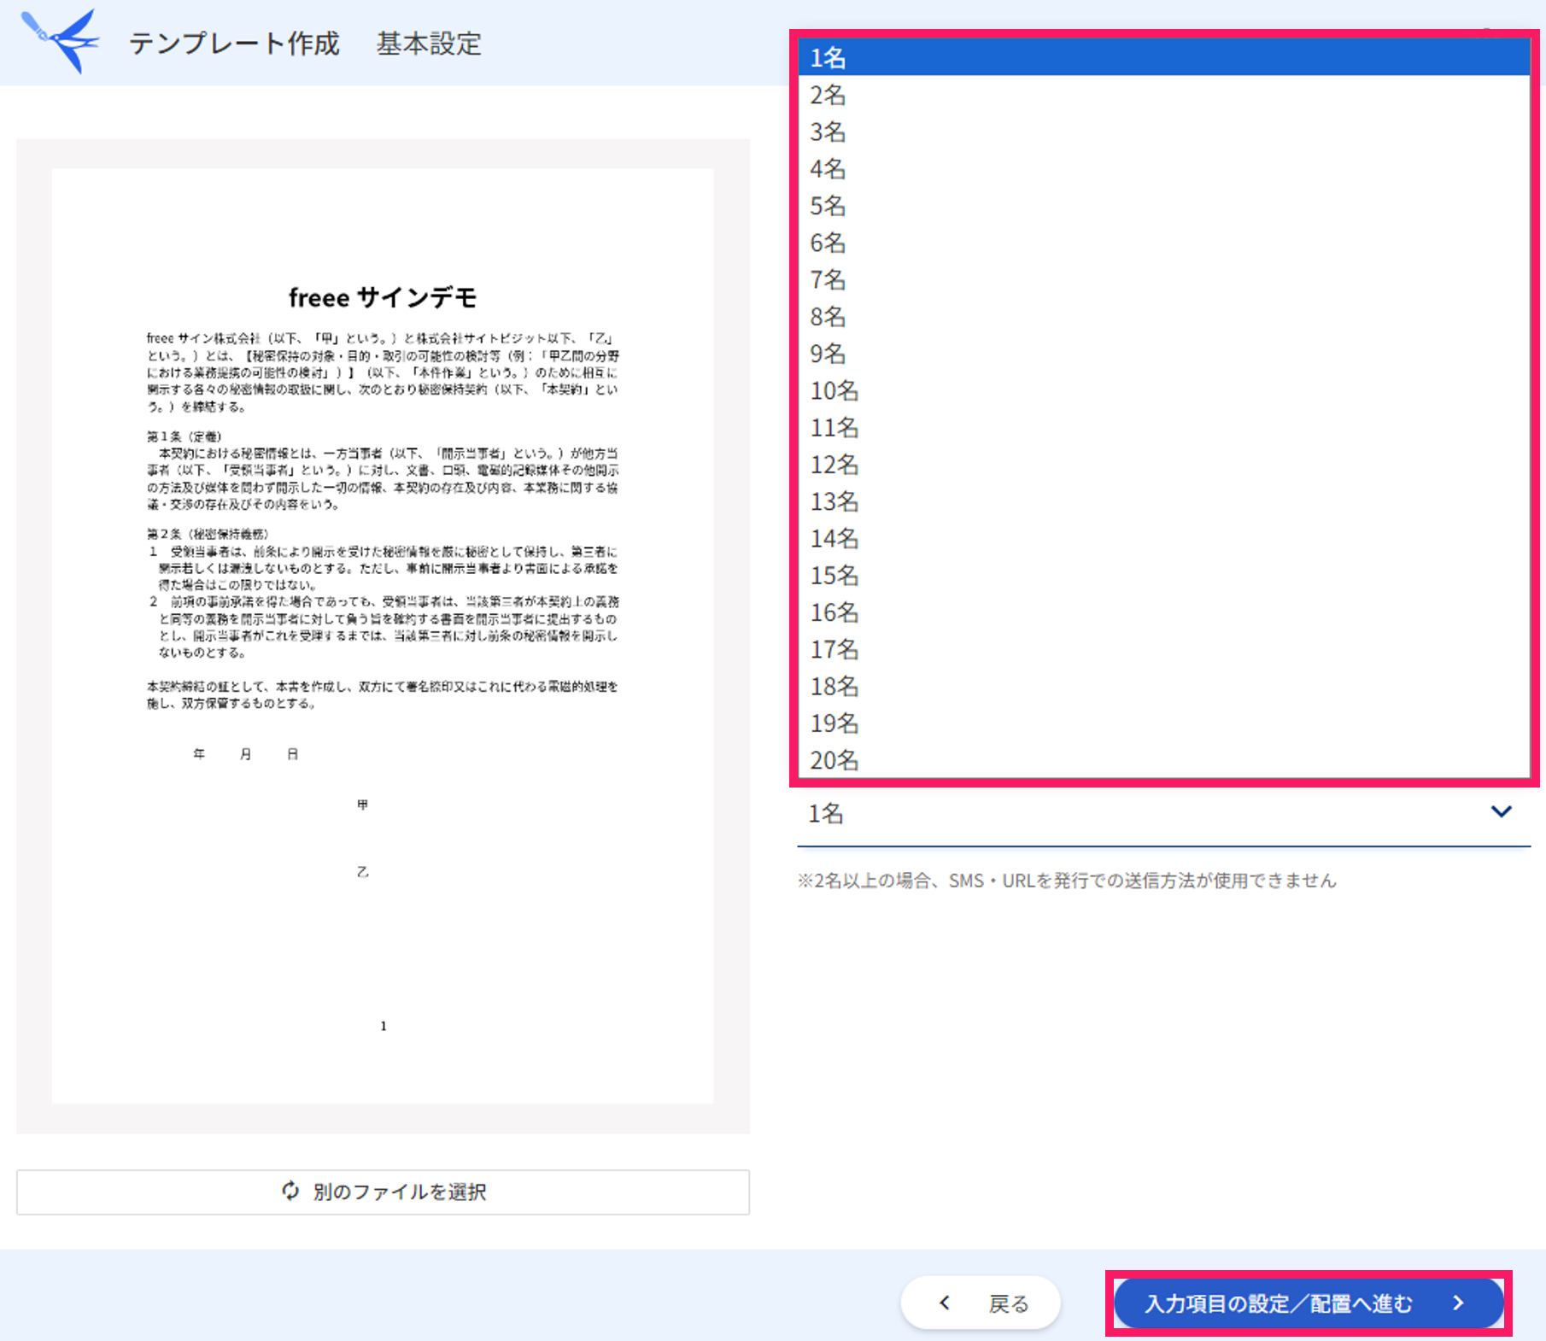
Task: Pick 16名 in the list
Action: click(1163, 612)
